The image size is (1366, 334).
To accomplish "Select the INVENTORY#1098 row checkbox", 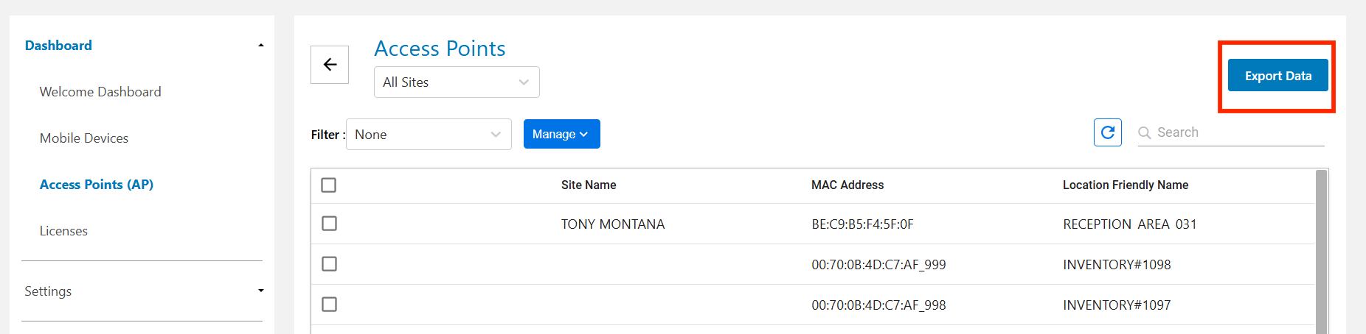I will 330,263.
